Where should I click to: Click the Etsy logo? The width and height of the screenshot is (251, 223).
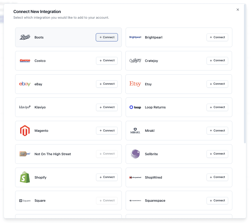point(135,84)
